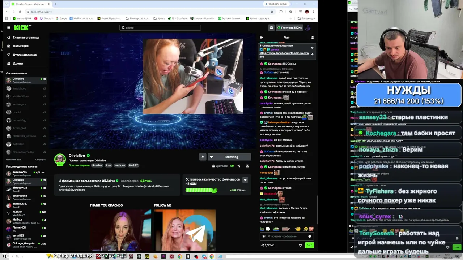
Task: Click the Отслеживаемое heart icon
Action: [9, 55]
